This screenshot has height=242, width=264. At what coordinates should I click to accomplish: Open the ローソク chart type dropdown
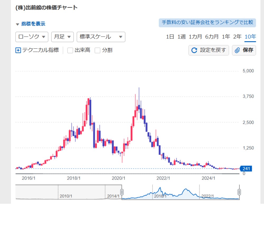click(32, 37)
